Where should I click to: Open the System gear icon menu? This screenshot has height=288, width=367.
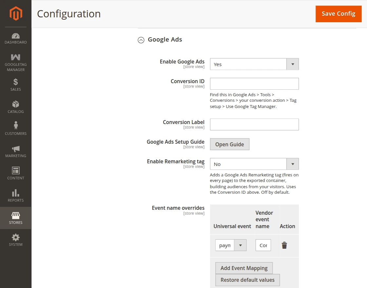coord(16,240)
